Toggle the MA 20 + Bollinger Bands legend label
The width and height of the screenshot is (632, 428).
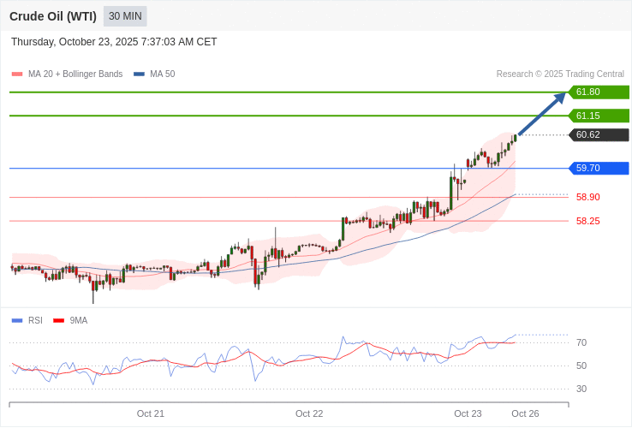pyautogui.click(x=75, y=74)
